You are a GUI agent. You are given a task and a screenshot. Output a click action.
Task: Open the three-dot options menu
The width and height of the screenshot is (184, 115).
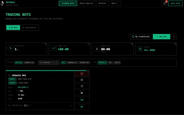(174, 37)
